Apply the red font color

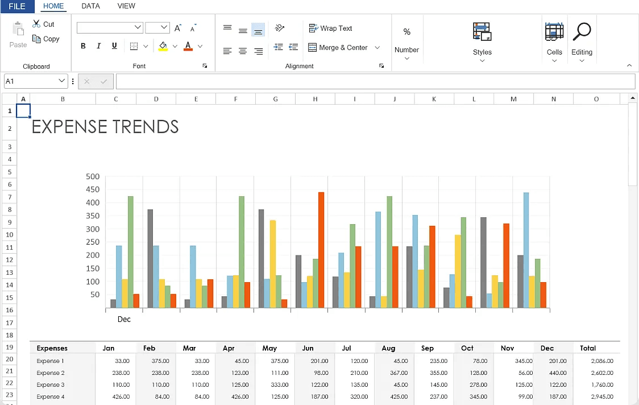pos(188,46)
